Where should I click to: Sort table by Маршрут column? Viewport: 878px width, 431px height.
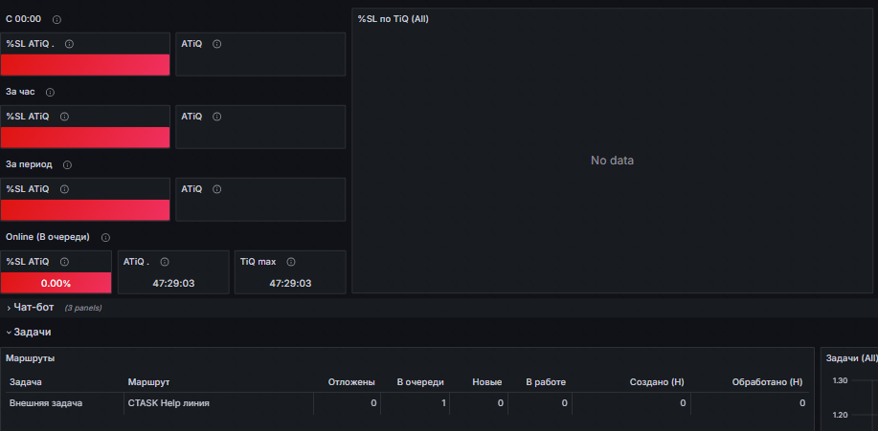(149, 382)
